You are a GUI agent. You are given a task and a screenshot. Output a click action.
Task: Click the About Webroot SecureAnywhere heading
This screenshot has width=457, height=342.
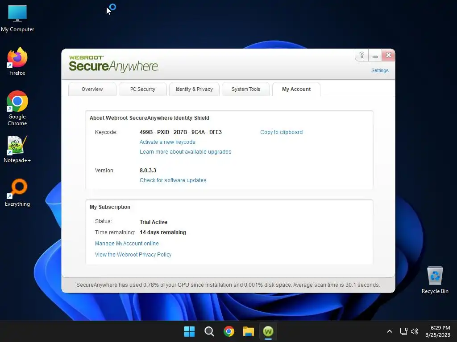(149, 118)
